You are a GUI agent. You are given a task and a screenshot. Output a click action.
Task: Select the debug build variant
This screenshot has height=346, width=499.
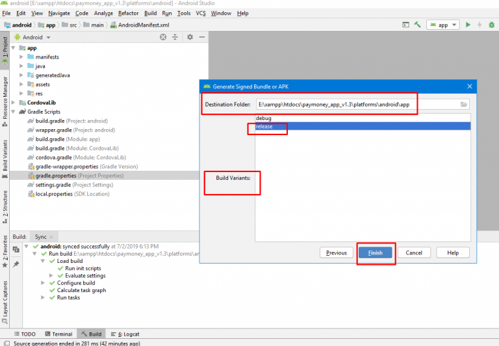tap(264, 118)
